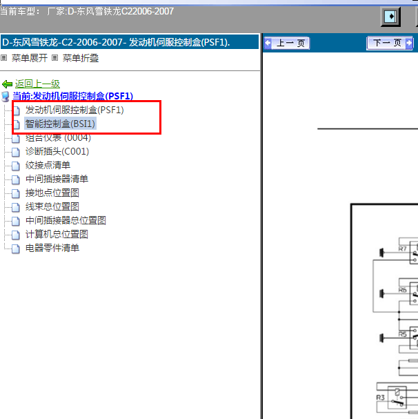Click document icon next to 智能控制盒(BSI1)
This screenshot has width=418, height=419.
pyautogui.click(x=16, y=124)
